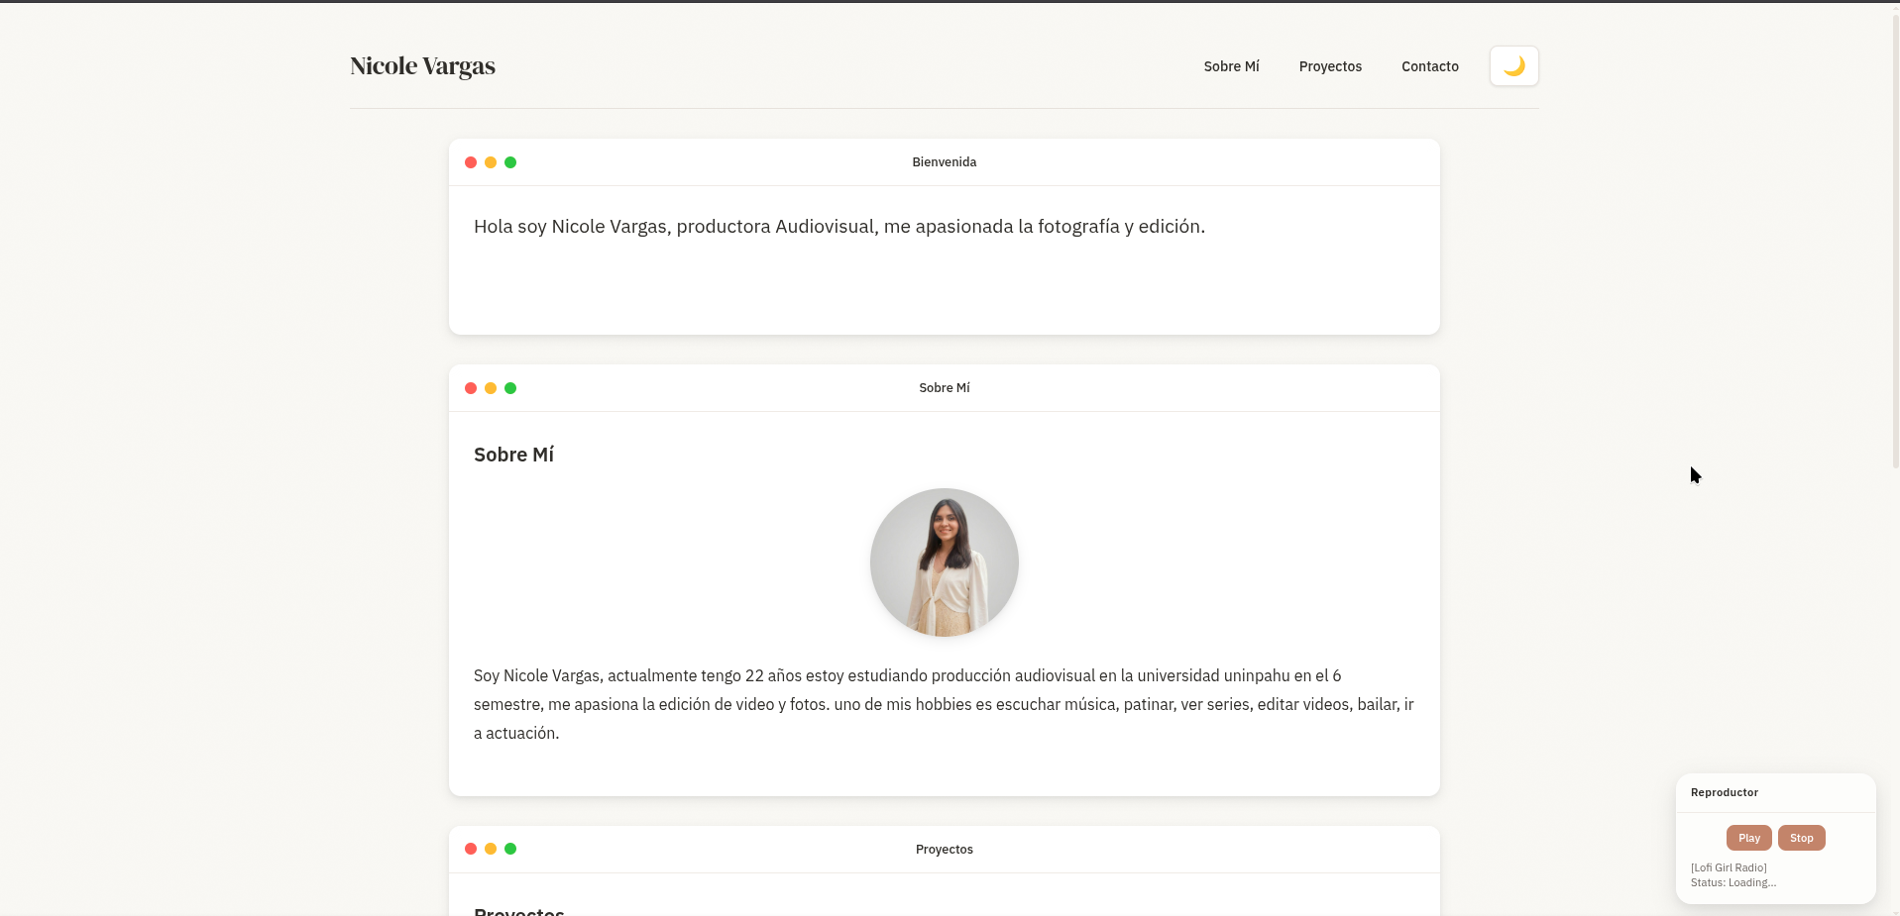Click green dot in Sobre Mí window
This screenshot has width=1900, height=916.
coord(510,388)
